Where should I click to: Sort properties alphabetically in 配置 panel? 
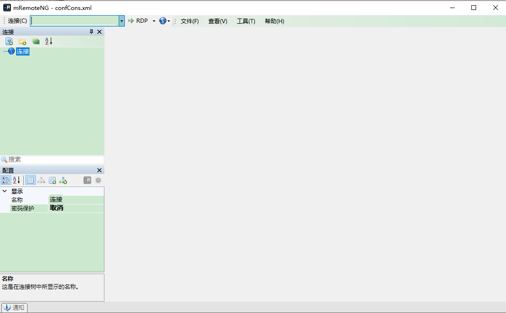tap(17, 180)
